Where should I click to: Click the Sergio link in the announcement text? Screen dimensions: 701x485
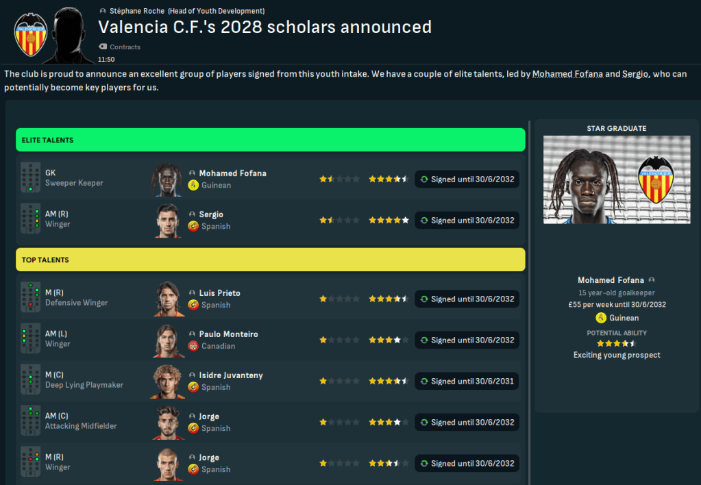635,74
